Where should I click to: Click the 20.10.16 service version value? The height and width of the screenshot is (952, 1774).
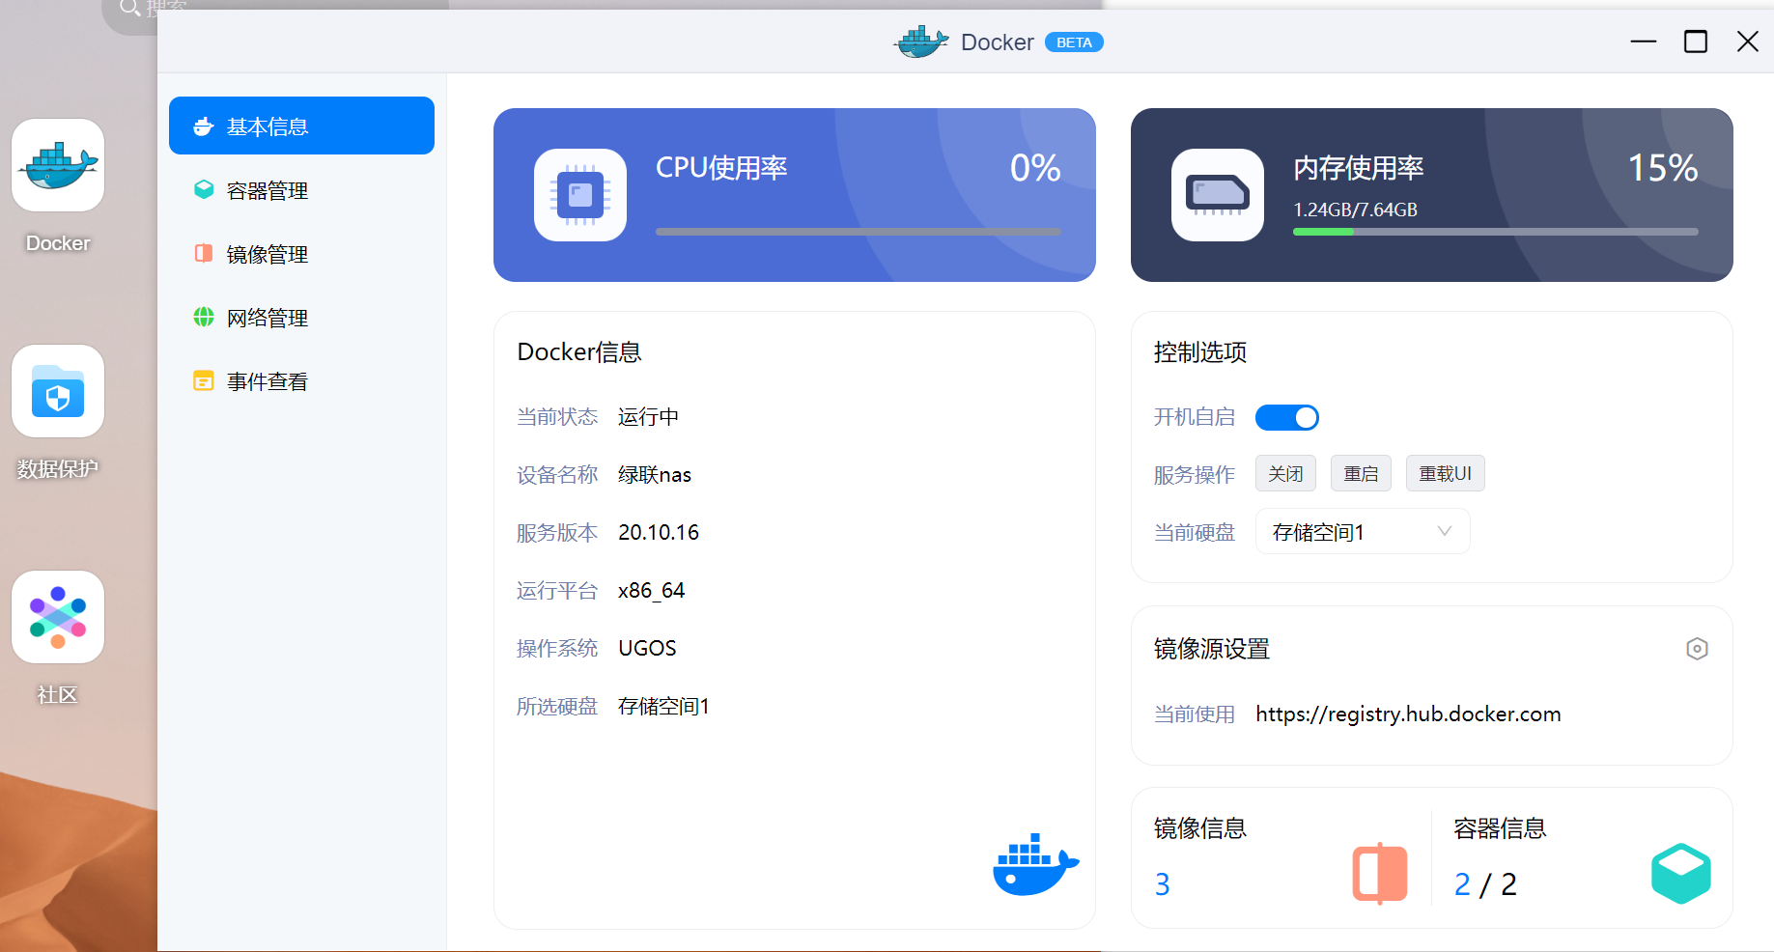click(659, 532)
